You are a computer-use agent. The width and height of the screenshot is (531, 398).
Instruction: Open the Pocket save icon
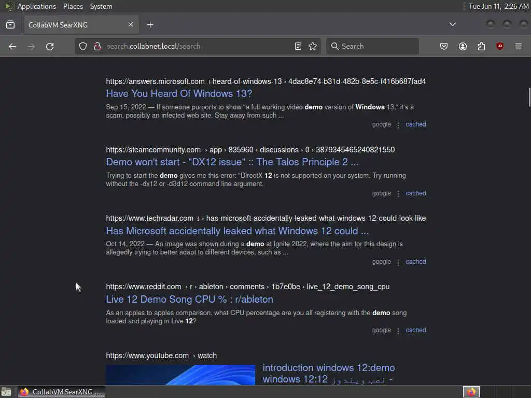click(x=444, y=46)
